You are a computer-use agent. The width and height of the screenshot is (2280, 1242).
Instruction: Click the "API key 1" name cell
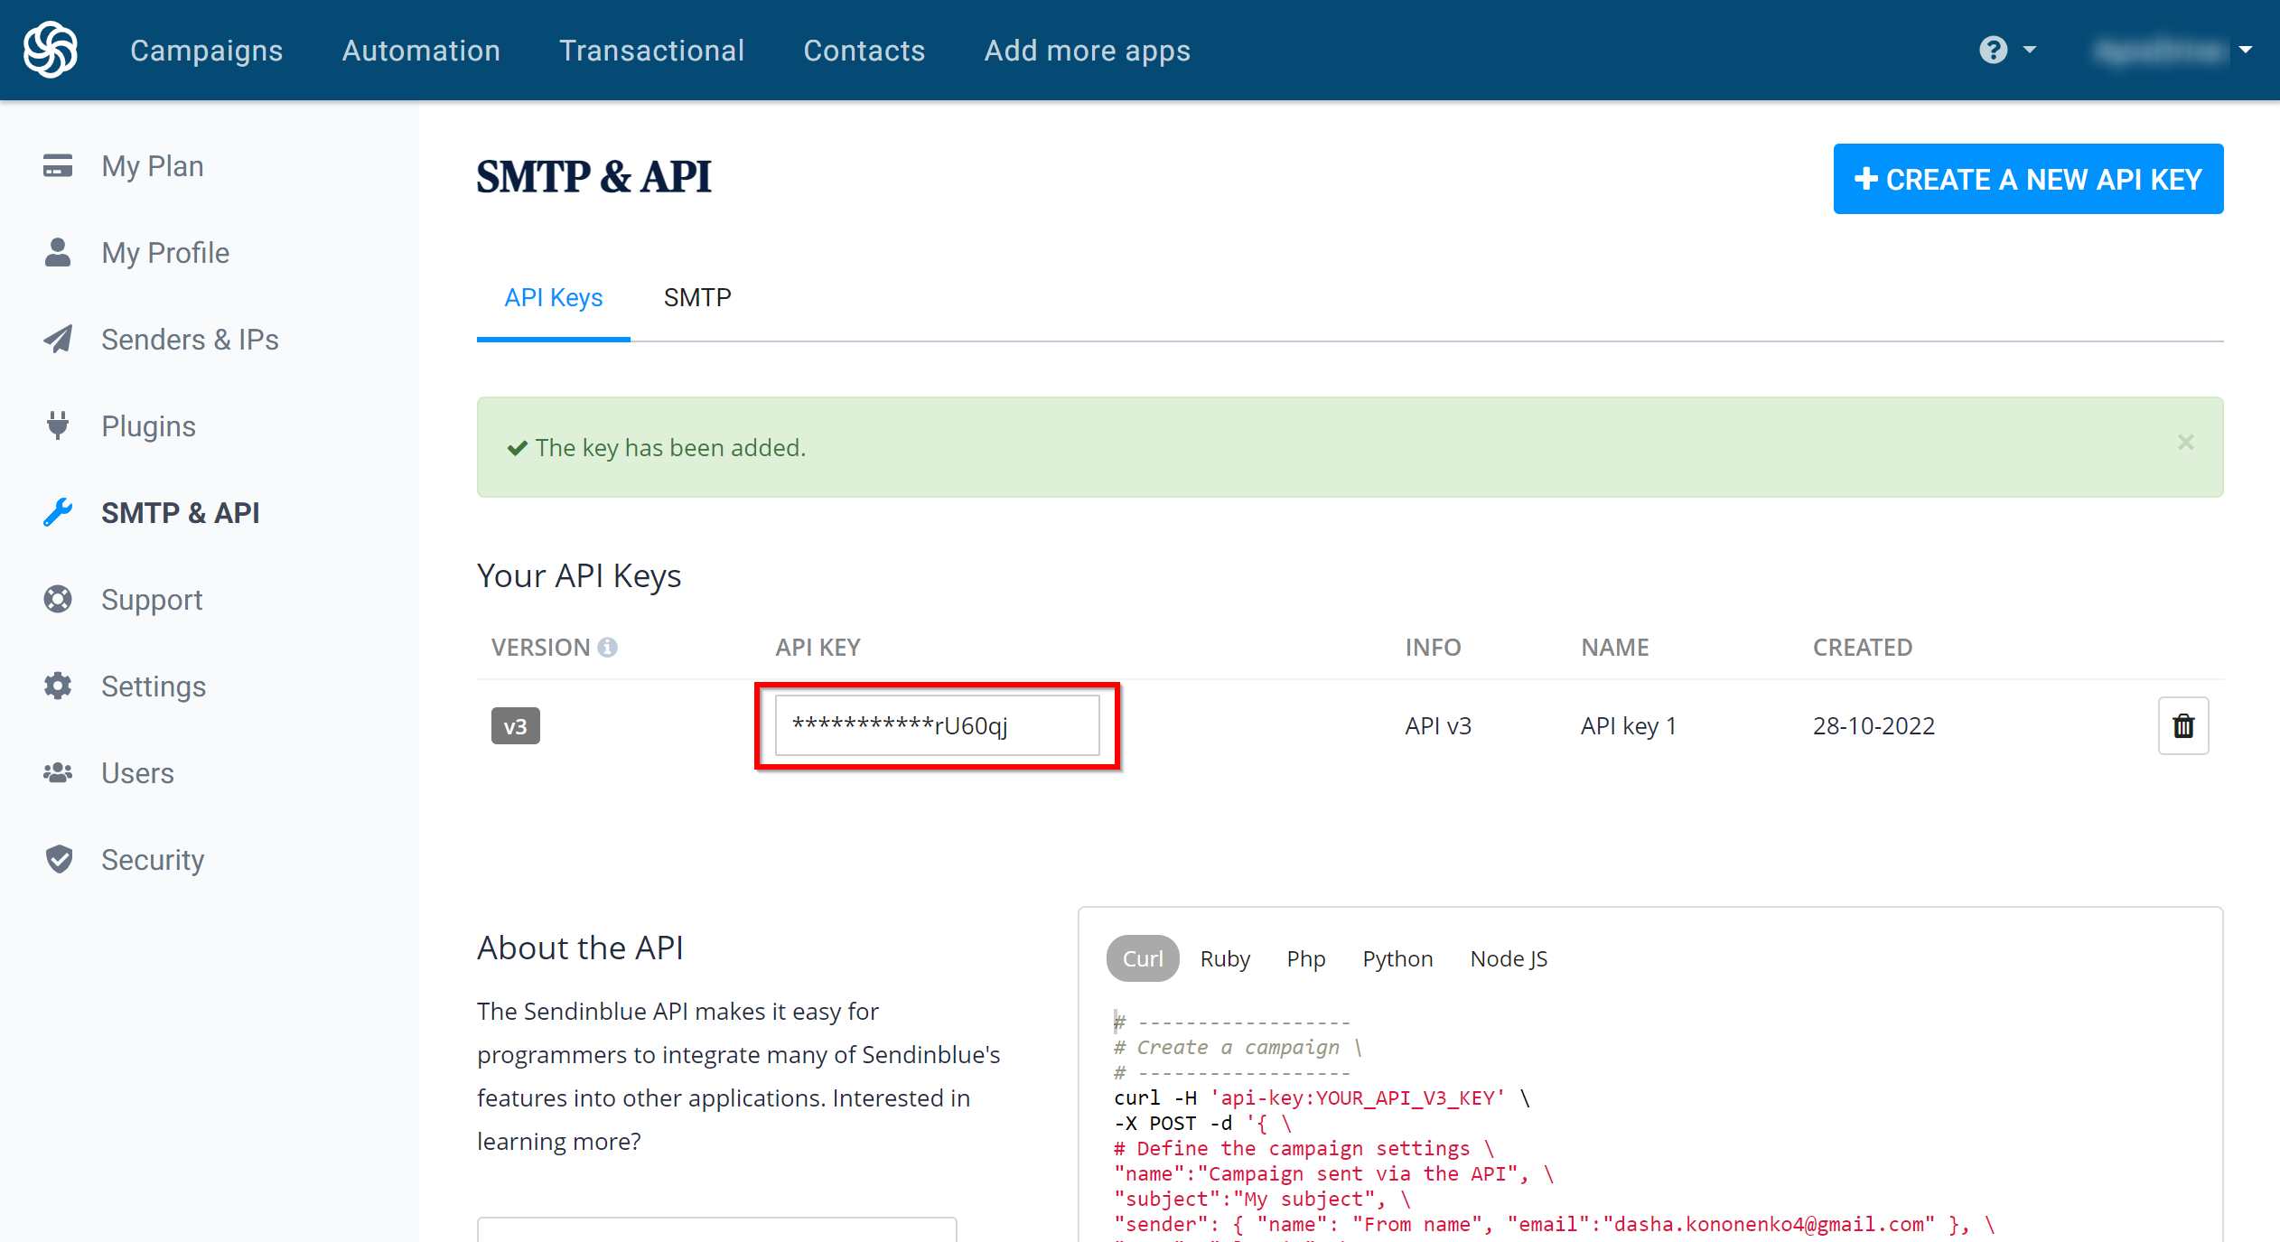[1629, 726]
